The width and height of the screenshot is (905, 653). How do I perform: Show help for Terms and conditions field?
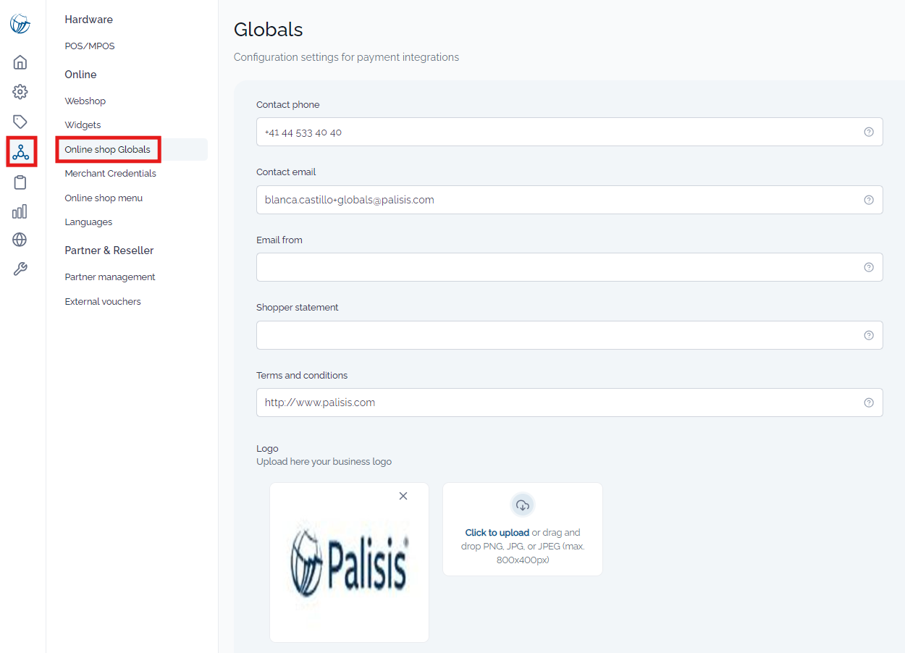869,403
